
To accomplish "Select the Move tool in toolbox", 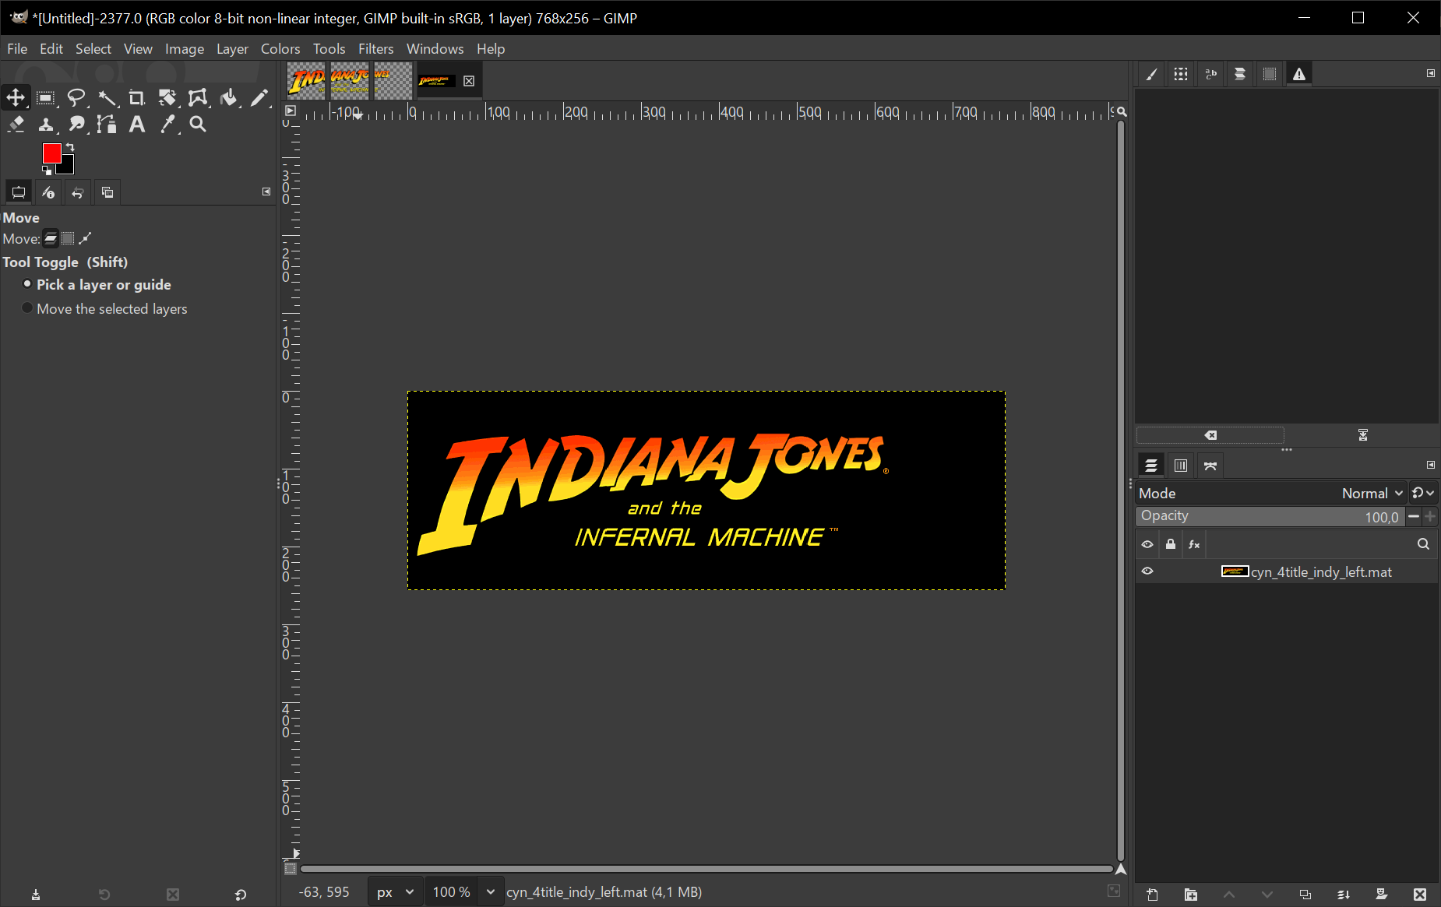I will pos(16,97).
